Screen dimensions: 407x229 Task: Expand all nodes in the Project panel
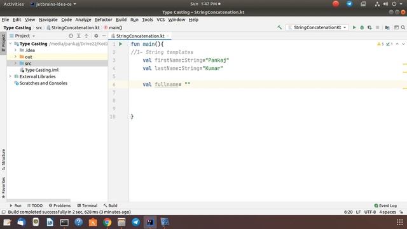[79, 36]
